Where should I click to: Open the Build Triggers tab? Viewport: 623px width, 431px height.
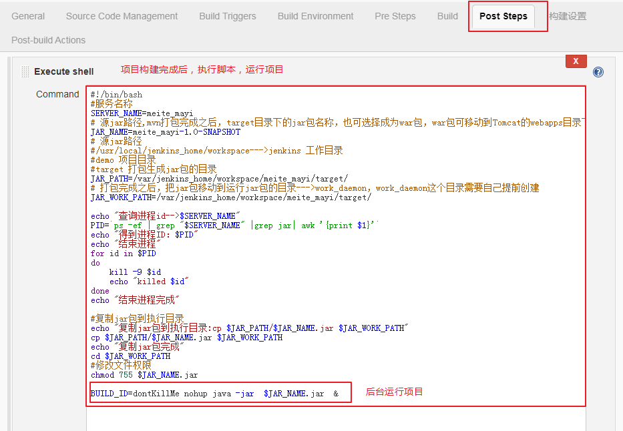point(228,16)
